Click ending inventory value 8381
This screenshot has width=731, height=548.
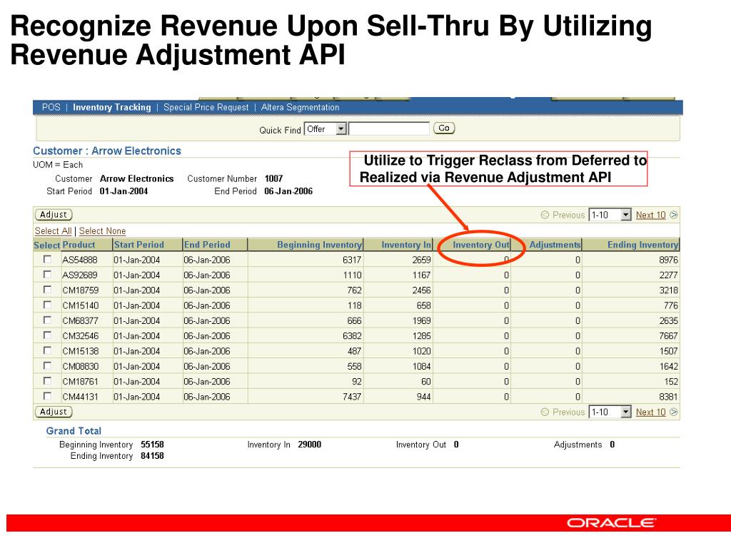pyautogui.click(x=668, y=397)
